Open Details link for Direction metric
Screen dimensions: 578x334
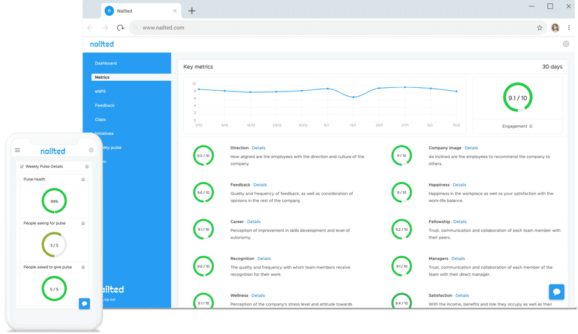click(258, 148)
